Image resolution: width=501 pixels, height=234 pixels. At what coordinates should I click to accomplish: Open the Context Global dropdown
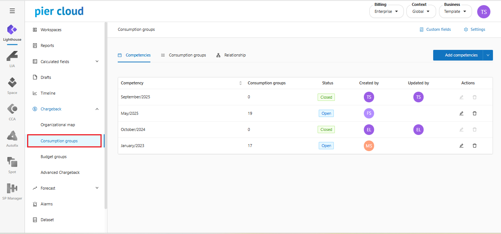tap(421, 11)
